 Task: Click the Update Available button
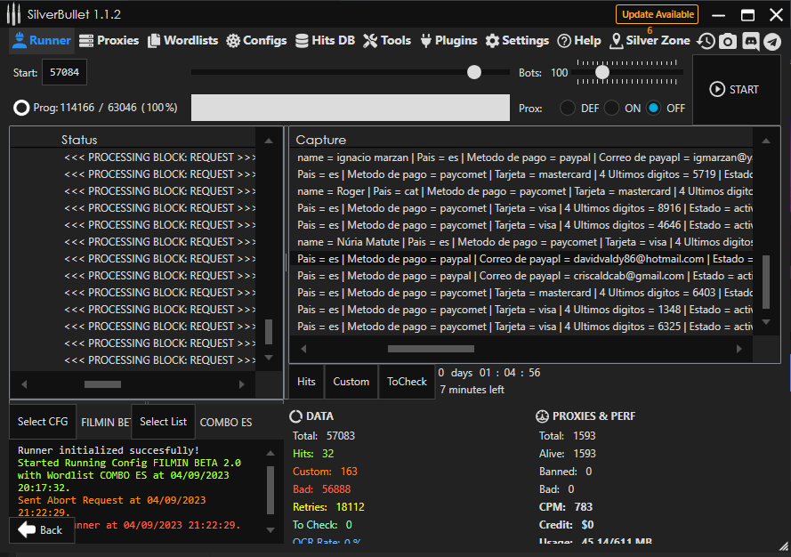[x=657, y=14]
